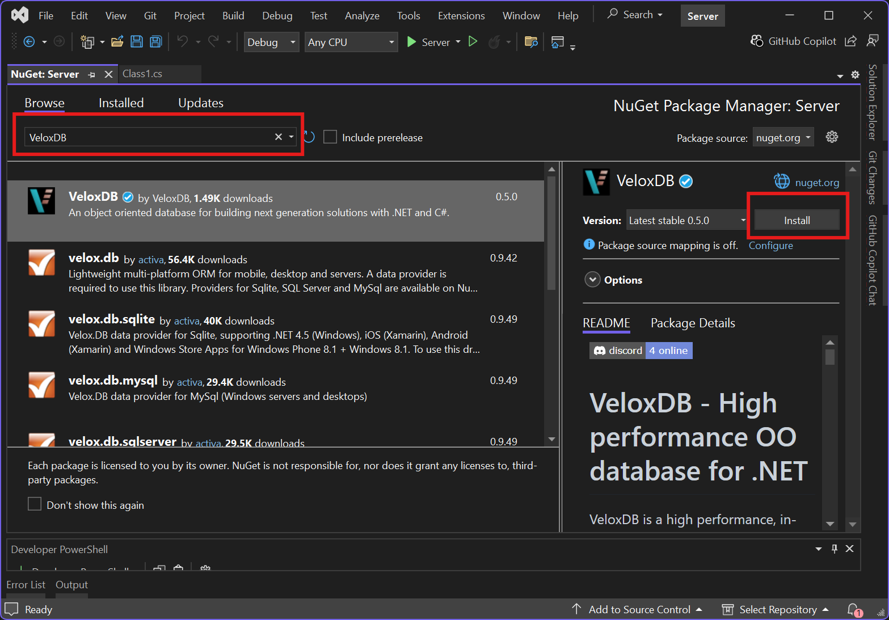
Task: Close the NuGet: Server tab
Action: pyautogui.click(x=108, y=74)
